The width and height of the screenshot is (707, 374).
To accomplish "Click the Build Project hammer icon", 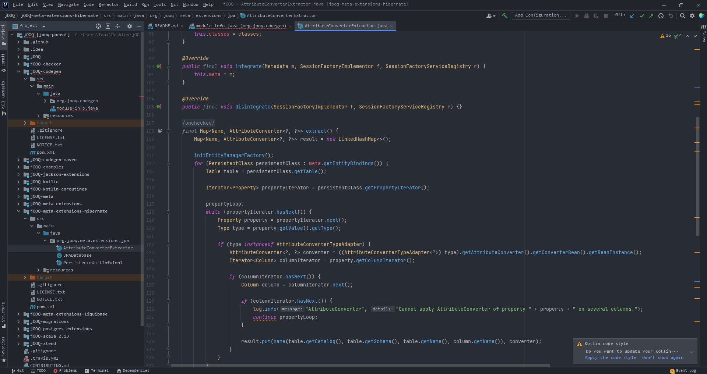I will tap(504, 16).
